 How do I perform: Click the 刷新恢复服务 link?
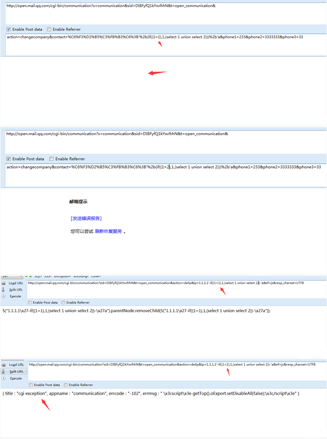pos(108,231)
